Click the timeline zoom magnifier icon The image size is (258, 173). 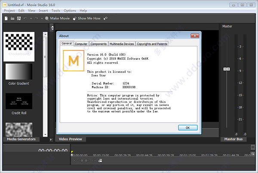[253, 154]
